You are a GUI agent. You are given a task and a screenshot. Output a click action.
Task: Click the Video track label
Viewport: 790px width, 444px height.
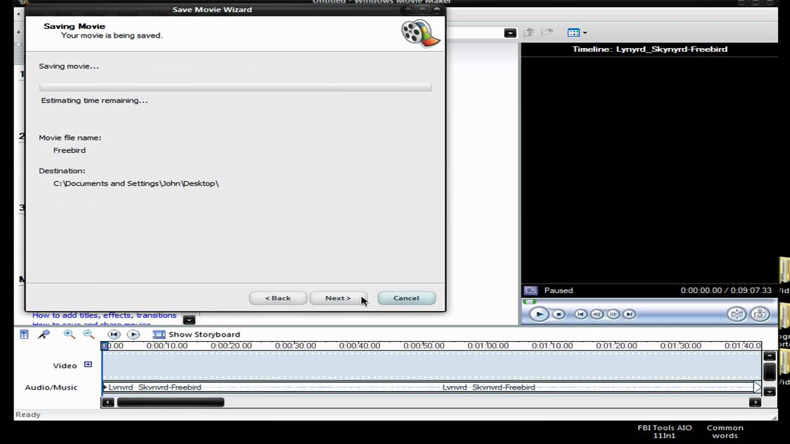65,366
